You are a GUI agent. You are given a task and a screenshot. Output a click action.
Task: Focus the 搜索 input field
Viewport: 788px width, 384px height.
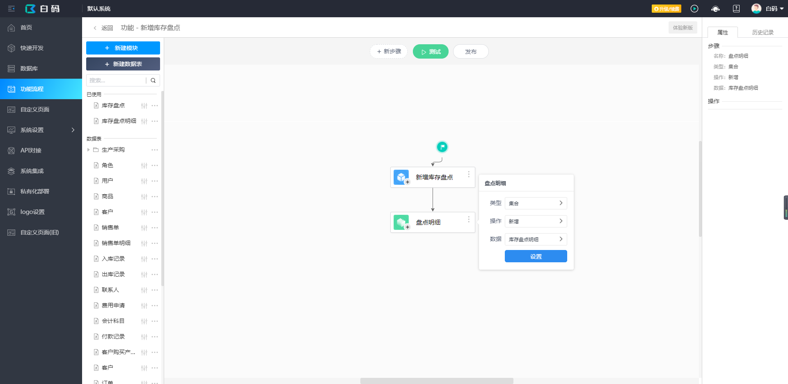click(x=116, y=80)
